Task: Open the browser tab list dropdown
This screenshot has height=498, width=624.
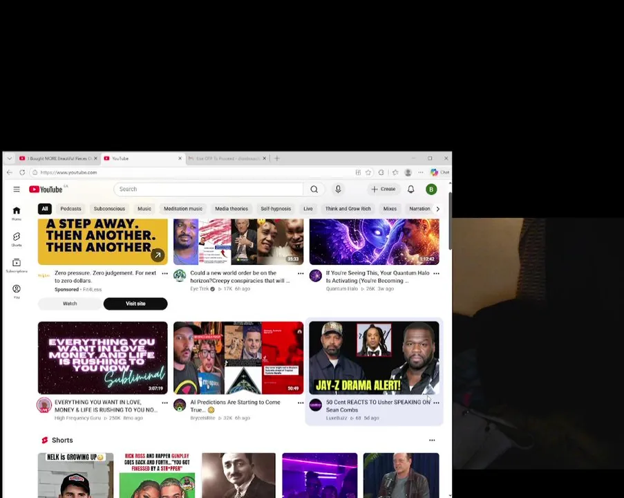Action: (x=9, y=158)
